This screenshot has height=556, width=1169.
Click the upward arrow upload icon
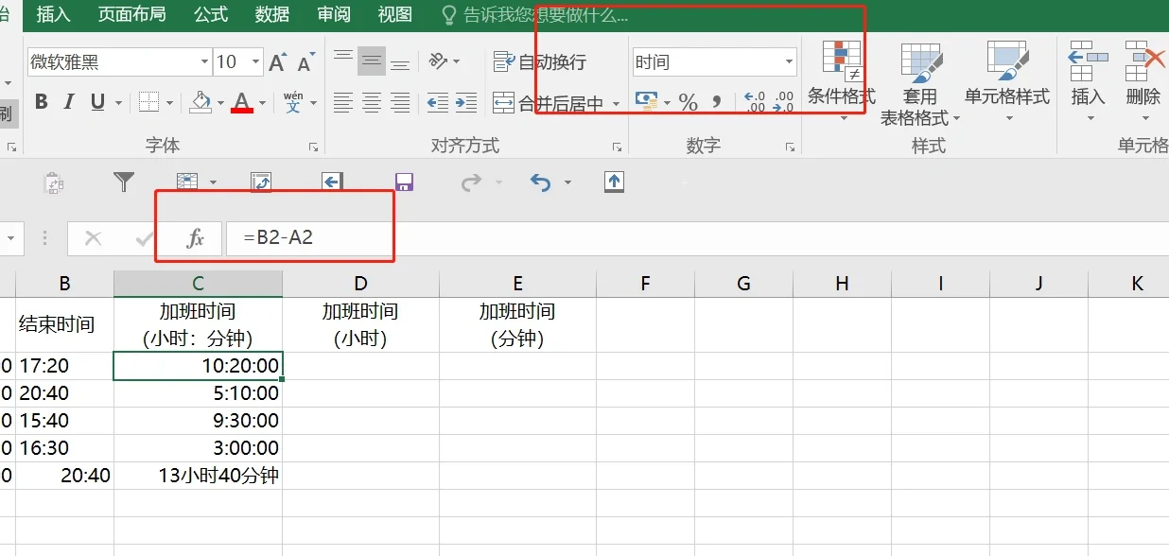click(x=615, y=182)
